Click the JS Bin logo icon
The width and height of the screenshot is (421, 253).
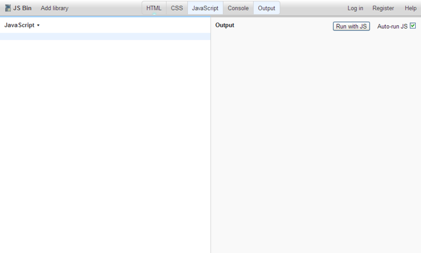coord(8,8)
